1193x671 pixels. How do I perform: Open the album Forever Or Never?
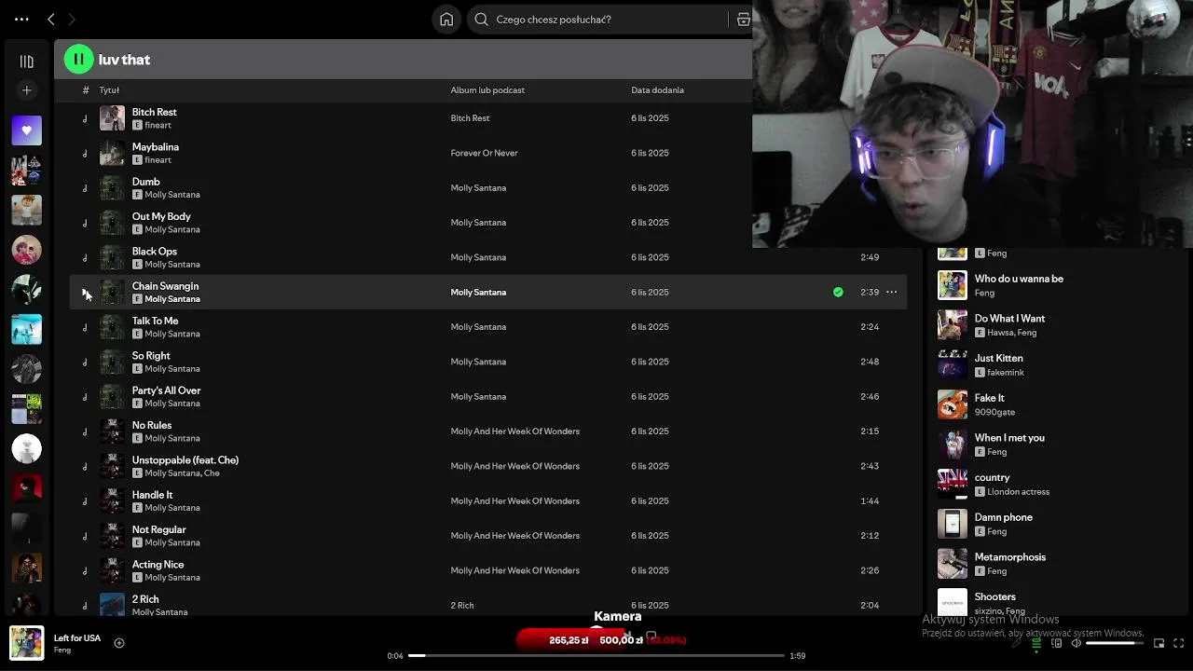click(484, 153)
